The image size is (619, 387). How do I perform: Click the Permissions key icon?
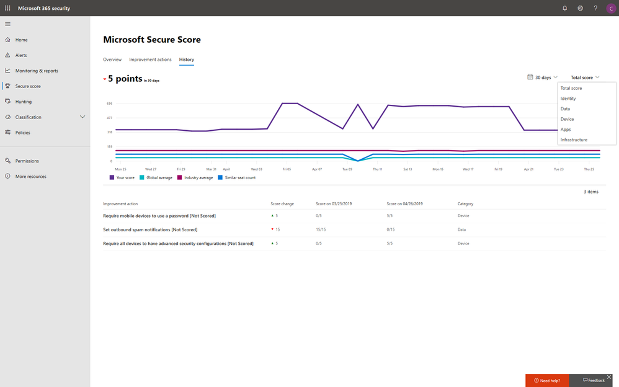click(x=7, y=161)
